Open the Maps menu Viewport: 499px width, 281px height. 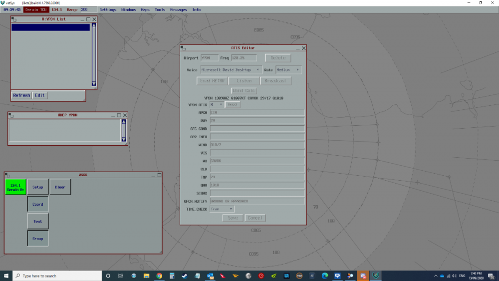point(145,9)
